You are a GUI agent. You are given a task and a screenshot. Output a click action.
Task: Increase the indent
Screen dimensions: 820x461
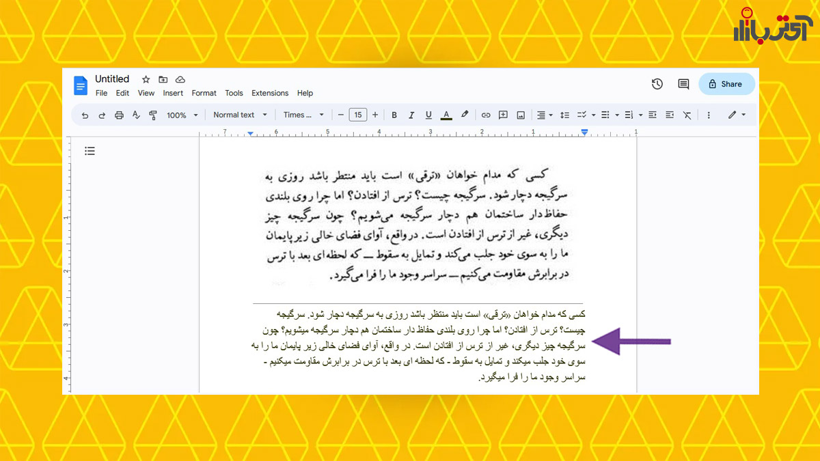670,115
